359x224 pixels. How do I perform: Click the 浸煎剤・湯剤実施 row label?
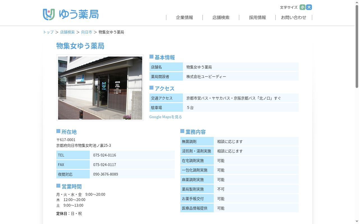tap(197, 151)
